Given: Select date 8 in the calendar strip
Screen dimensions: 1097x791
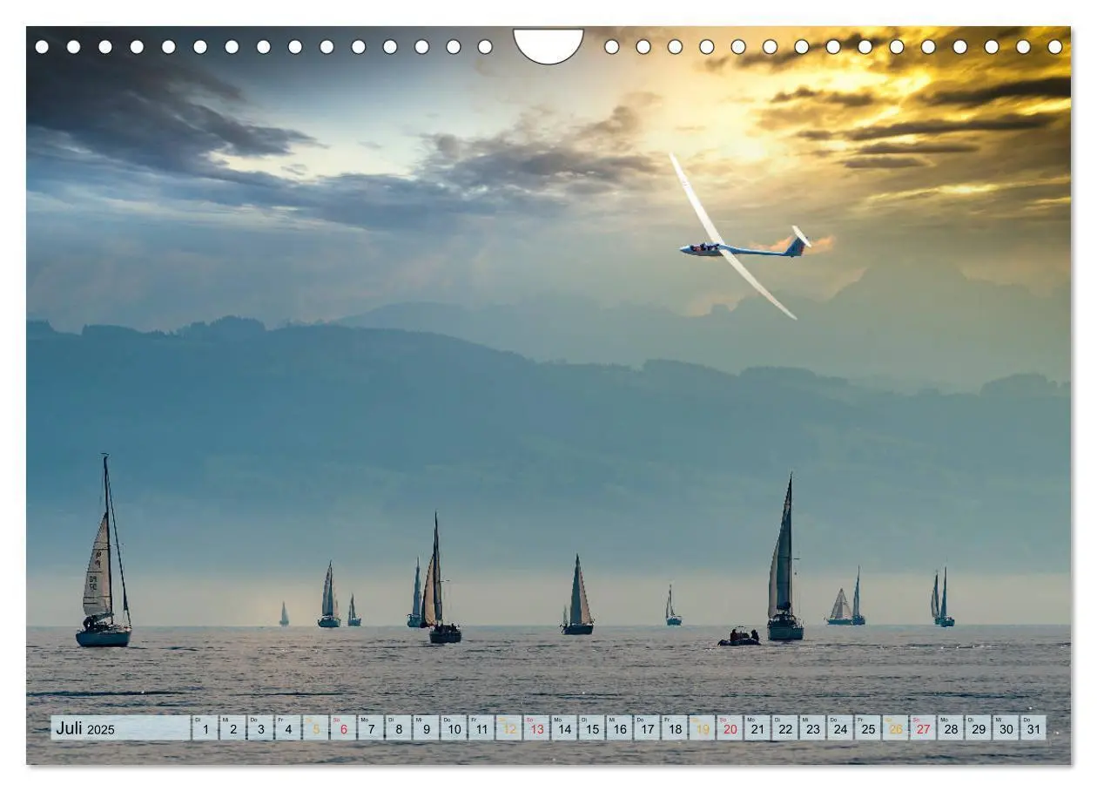Looking at the screenshot, I should click(398, 728).
